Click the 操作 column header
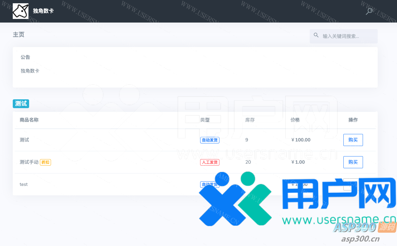The height and width of the screenshot is (246, 397). [x=353, y=120]
